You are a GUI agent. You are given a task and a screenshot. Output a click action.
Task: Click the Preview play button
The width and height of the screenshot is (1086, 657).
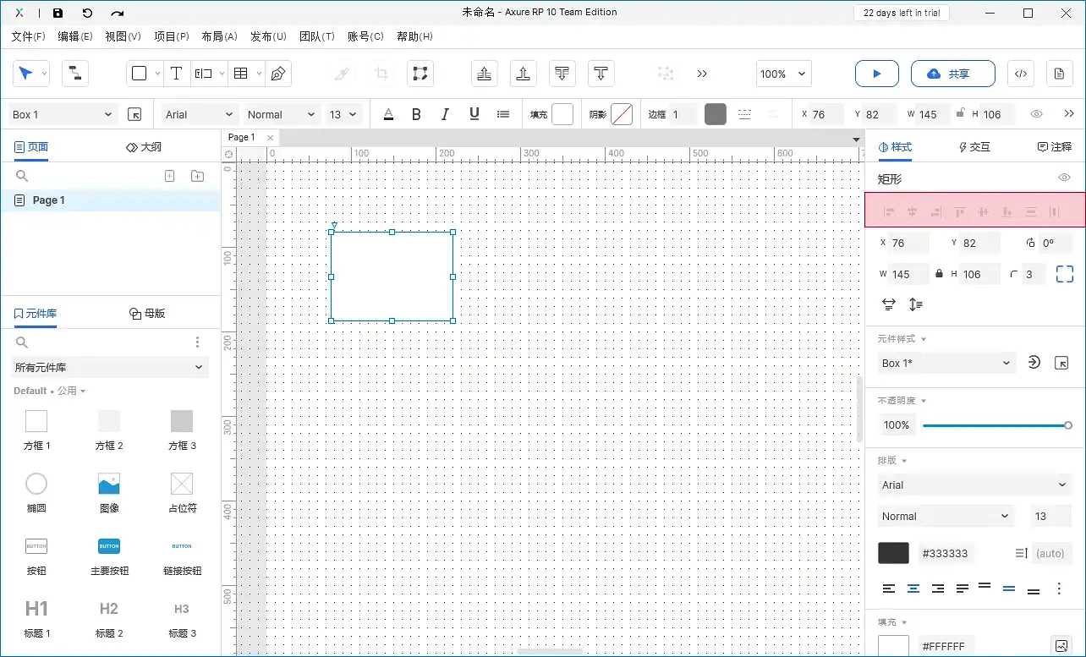876,74
